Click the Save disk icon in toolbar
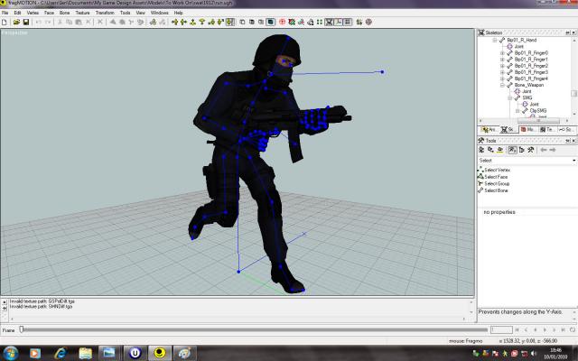Viewport: 578px width, 361px height. [26, 22]
